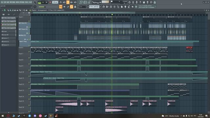The width and height of the screenshot is (210, 118).
Task: Open the playlist options menu arrow
Action: (2, 10)
